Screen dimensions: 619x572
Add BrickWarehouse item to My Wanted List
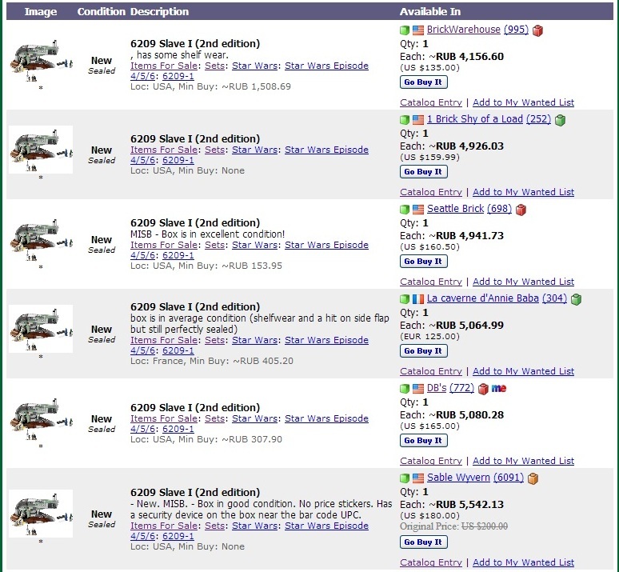(524, 102)
